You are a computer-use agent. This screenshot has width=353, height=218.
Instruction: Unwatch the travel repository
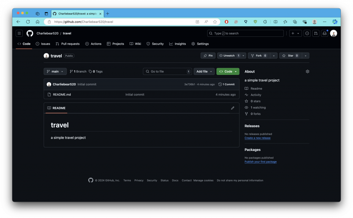point(229,56)
